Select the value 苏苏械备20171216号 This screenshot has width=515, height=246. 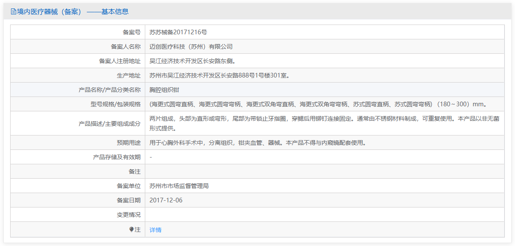coord(178,32)
